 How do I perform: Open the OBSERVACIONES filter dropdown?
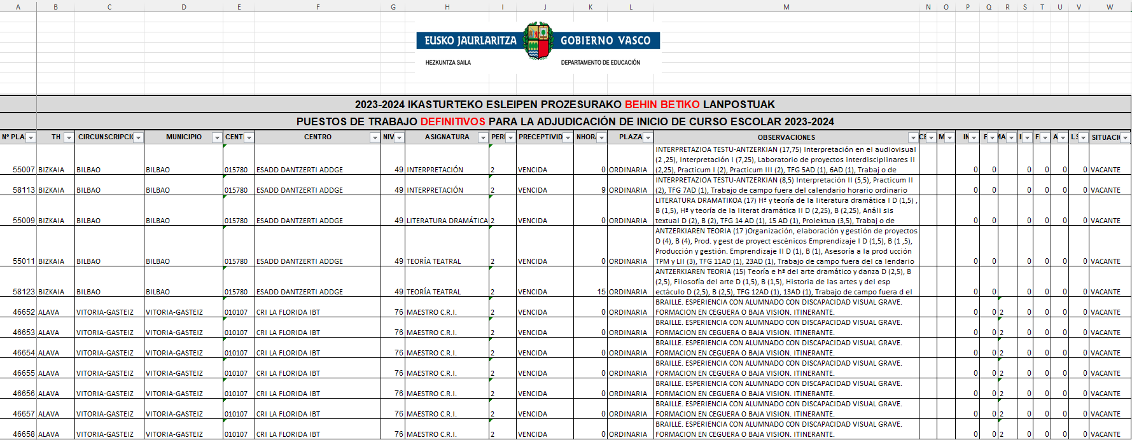click(913, 137)
